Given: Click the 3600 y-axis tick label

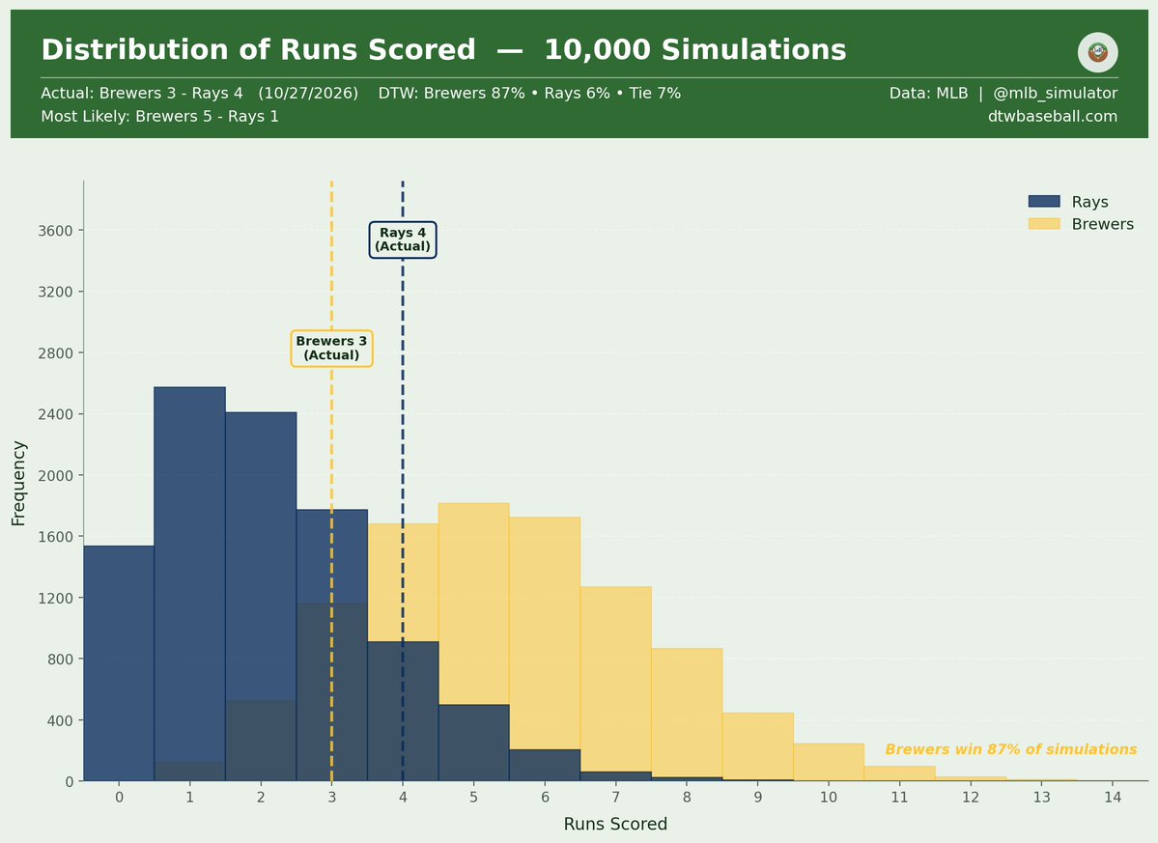Looking at the screenshot, I should [x=55, y=231].
